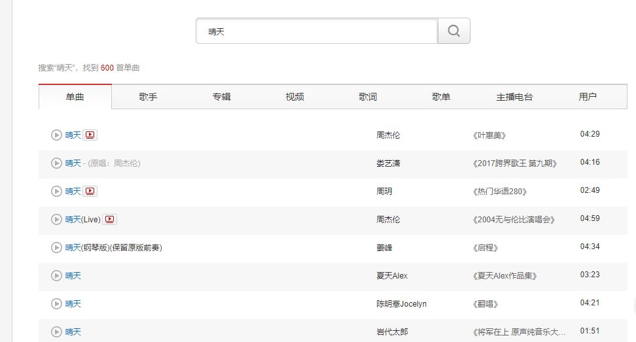Select the 歌词 tab

click(x=368, y=97)
